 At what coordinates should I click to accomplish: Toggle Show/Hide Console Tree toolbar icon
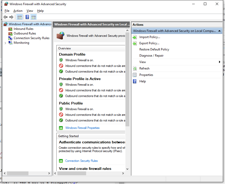(19, 17)
